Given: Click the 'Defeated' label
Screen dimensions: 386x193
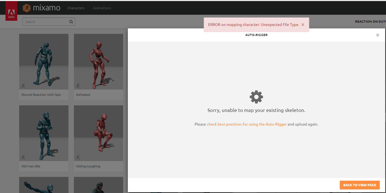Looking at the screenshot, I should (x=83, y=95).
